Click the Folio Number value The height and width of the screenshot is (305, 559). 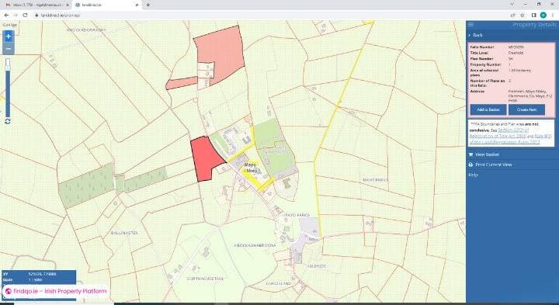point(516,47)
